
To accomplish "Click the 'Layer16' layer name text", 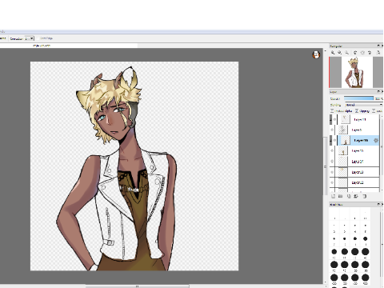I will [361, 141].
